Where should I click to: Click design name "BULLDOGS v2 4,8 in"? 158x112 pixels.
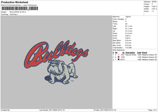(18, 12)
